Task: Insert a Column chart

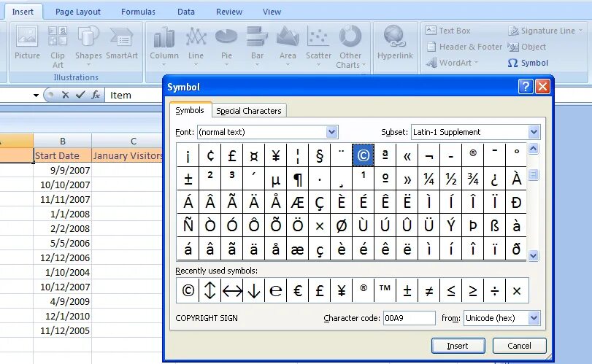Action: point(164,46)
